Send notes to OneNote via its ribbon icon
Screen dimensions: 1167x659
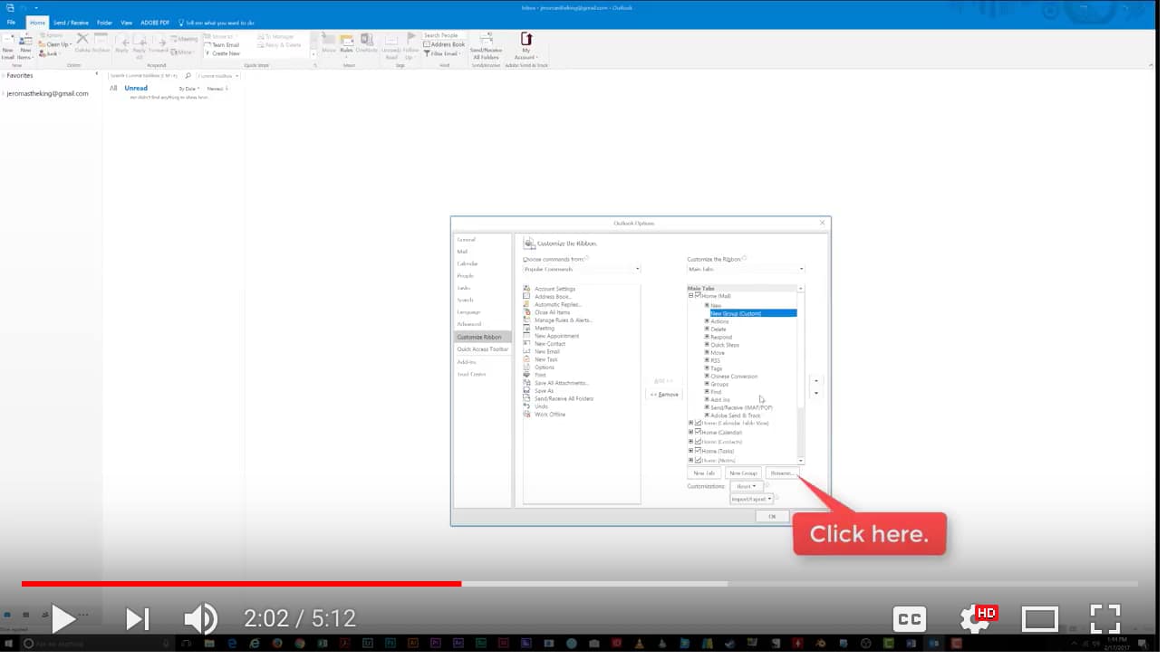(366, 43)
